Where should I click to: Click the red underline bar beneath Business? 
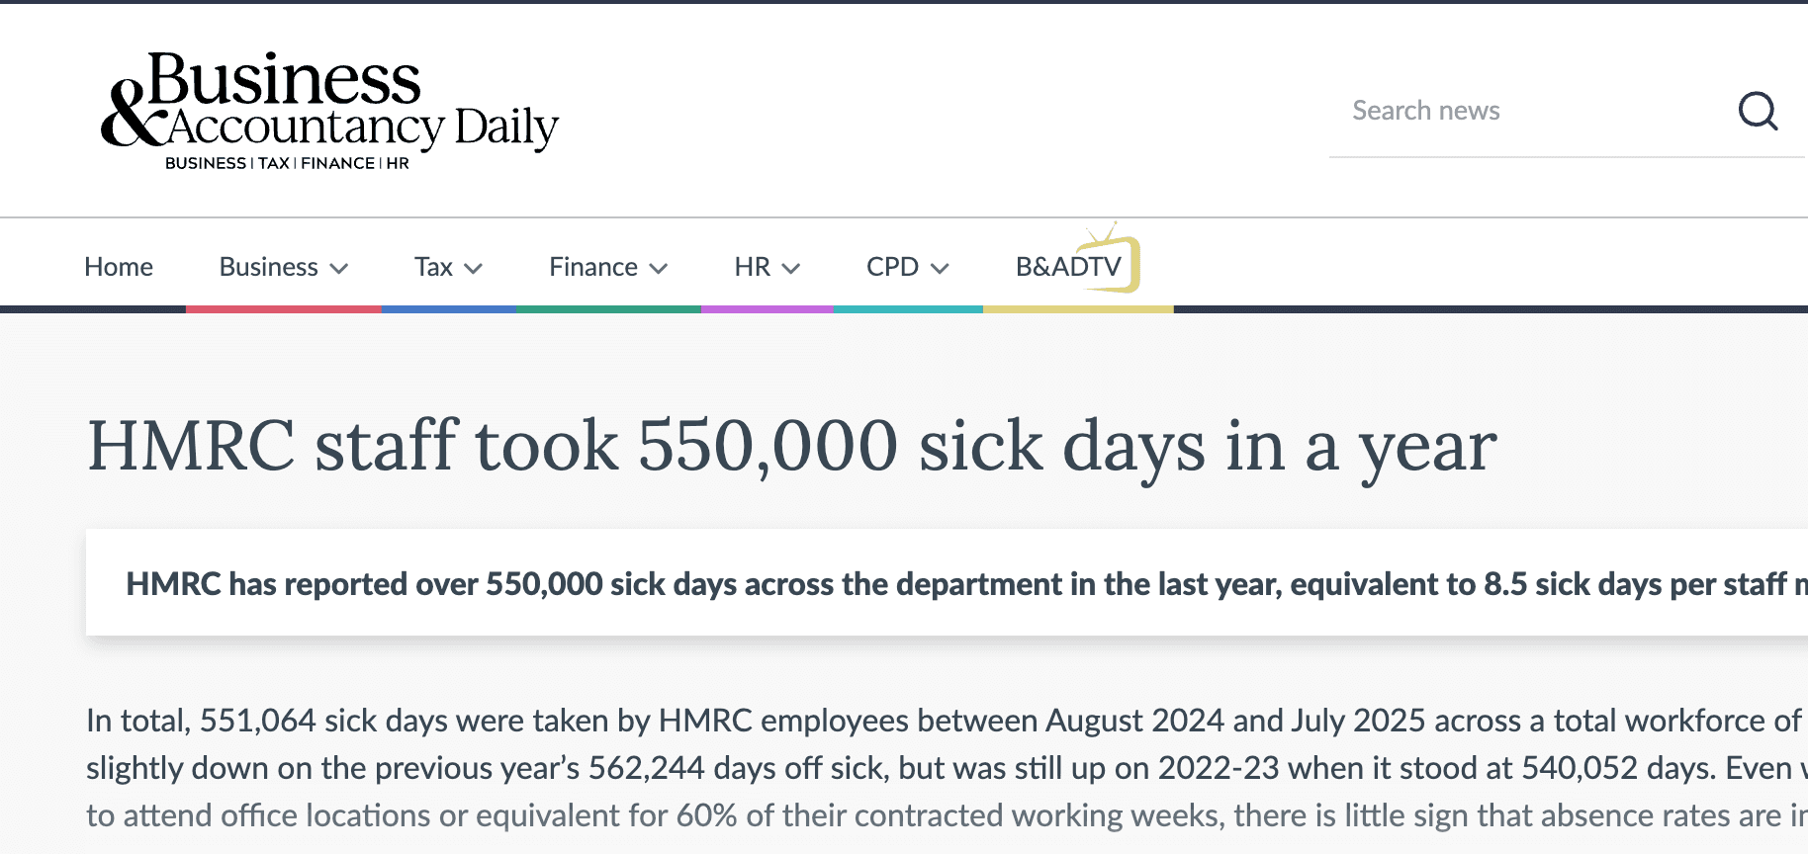point(284,309)
